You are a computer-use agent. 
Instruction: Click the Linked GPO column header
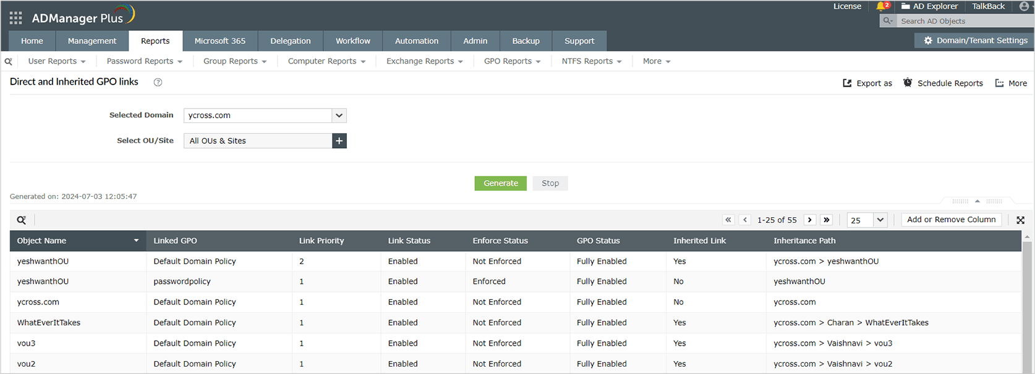tap(175, 241)
